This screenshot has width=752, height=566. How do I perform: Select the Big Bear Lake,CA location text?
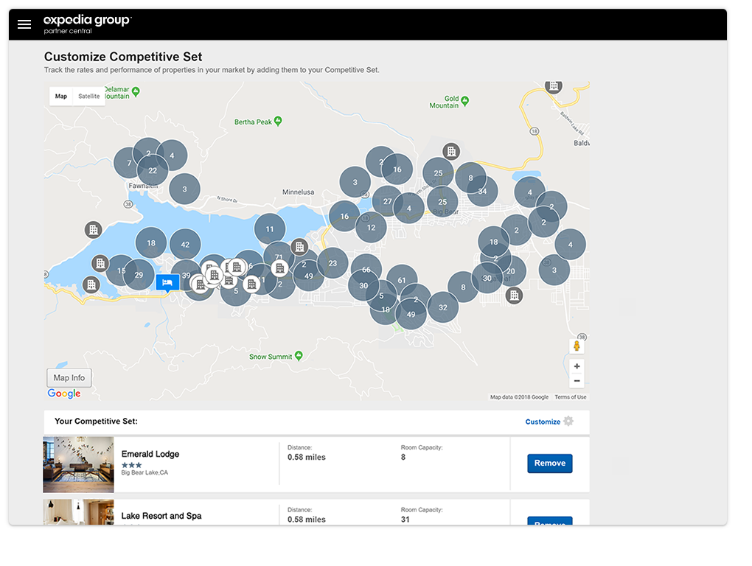click(x=145, y=472)
